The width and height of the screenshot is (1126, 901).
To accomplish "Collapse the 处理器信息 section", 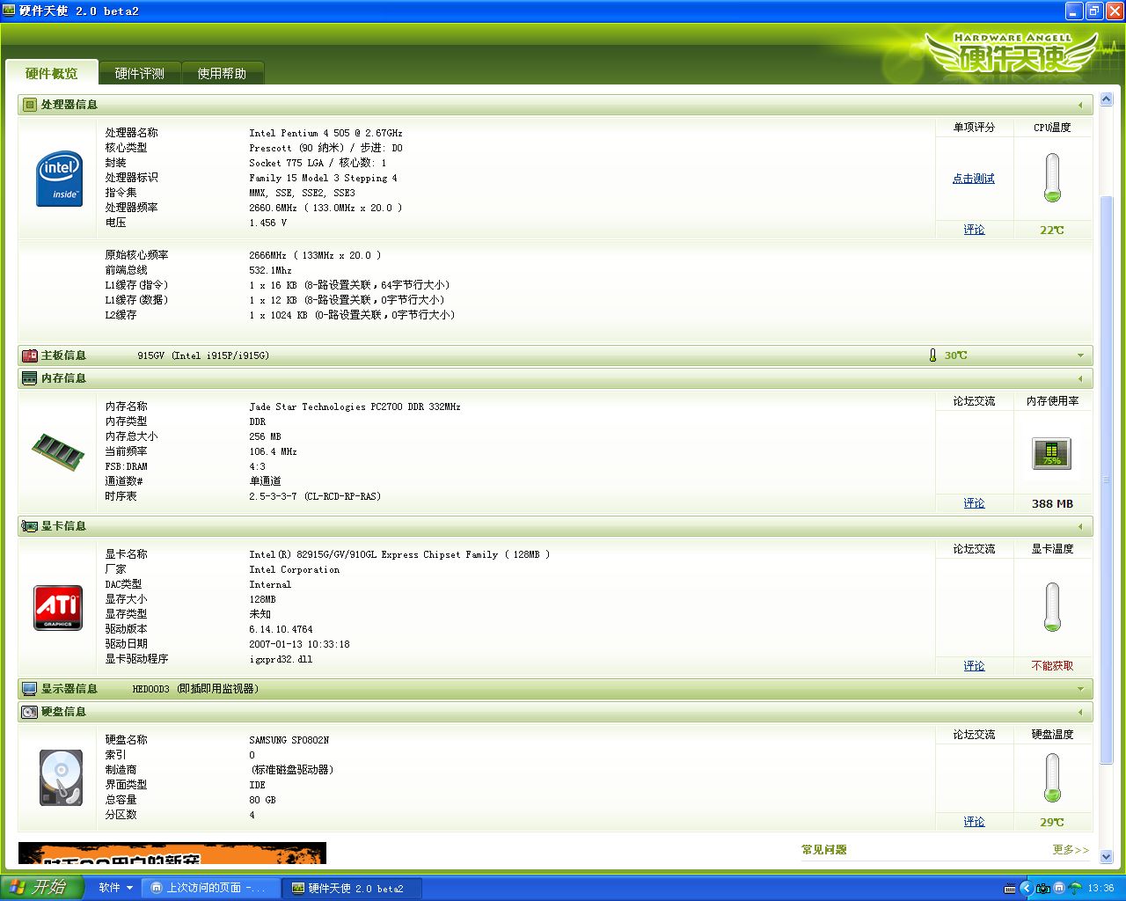I will (1080, 105).
